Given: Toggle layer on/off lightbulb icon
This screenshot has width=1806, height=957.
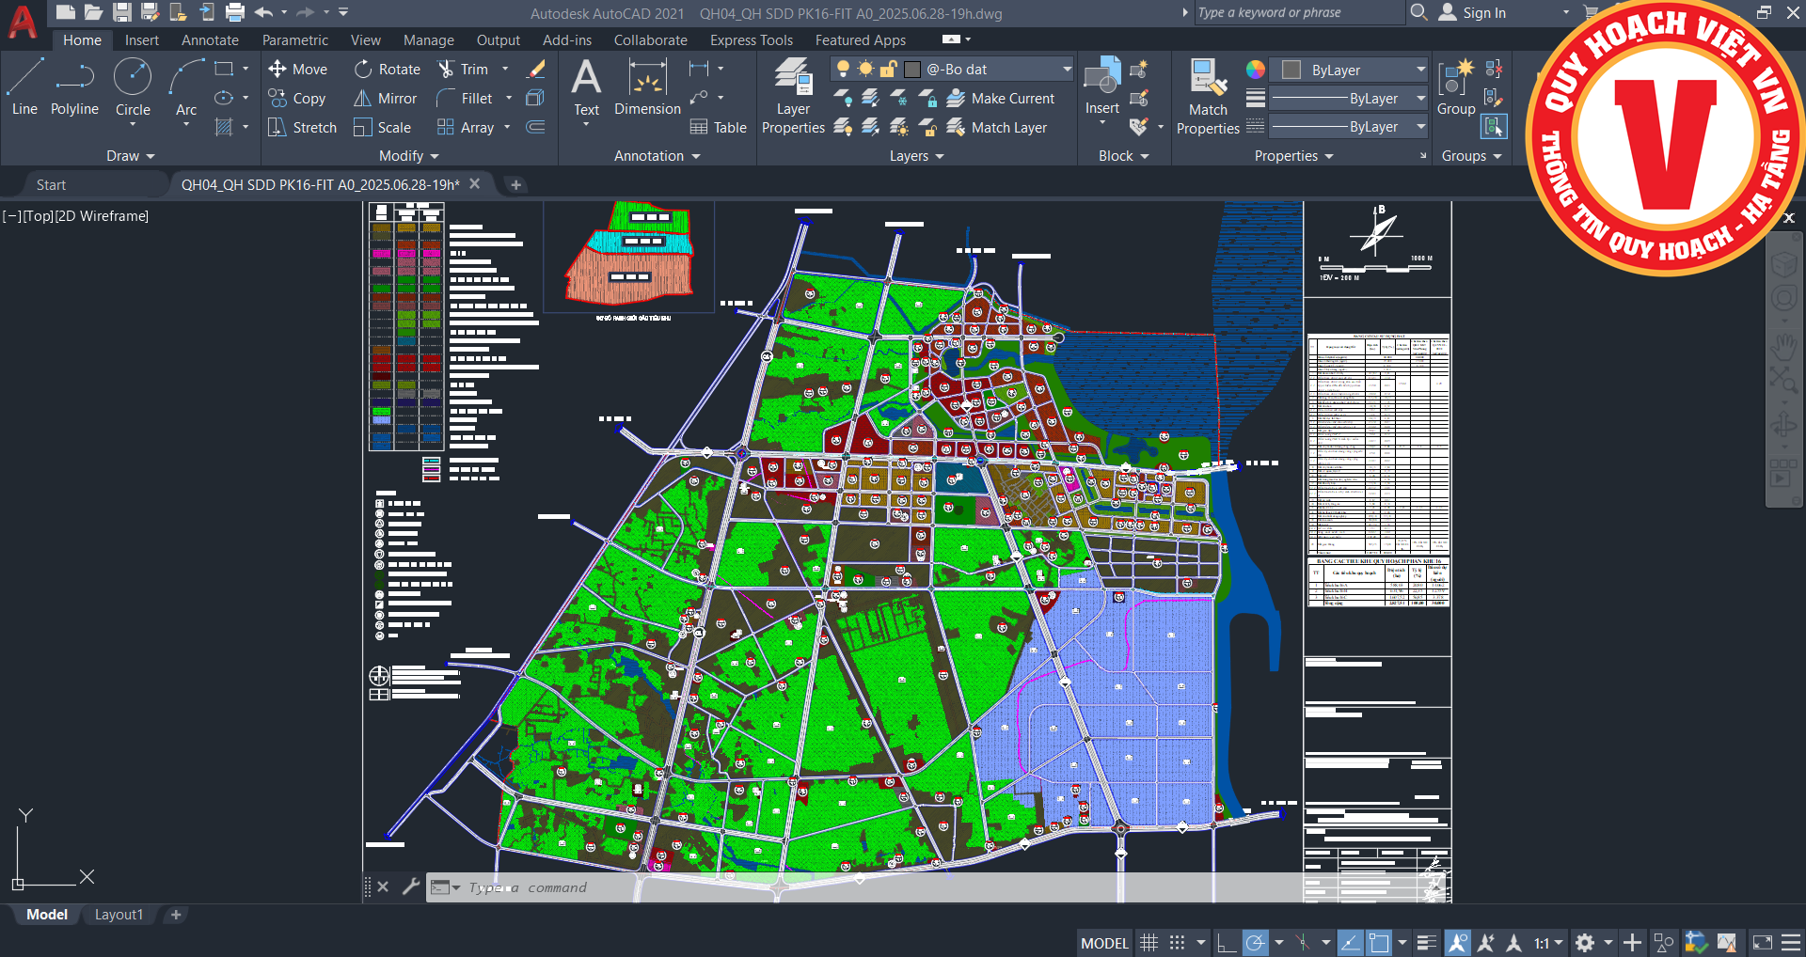Looking at the screenshot, I should (843, 69).
